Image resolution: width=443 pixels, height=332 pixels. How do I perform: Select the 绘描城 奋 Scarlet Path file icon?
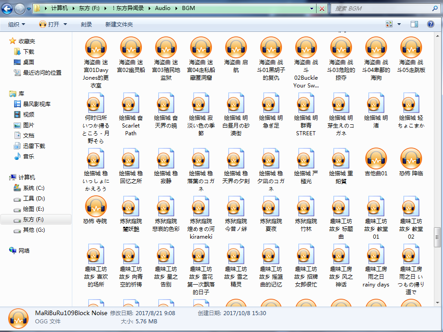coord(131,103)
